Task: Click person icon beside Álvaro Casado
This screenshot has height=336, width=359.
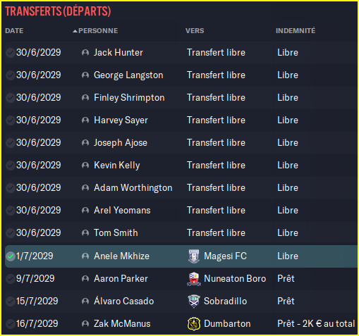Action: pyautogui.click(x=85, y=301)
